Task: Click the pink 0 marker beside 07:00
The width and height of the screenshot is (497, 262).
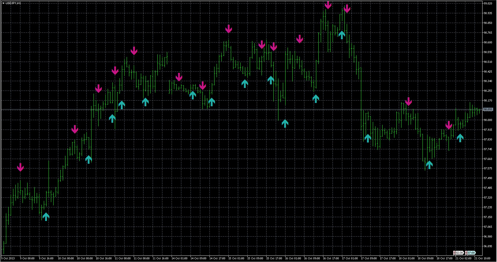Action: tap(466, 253)
